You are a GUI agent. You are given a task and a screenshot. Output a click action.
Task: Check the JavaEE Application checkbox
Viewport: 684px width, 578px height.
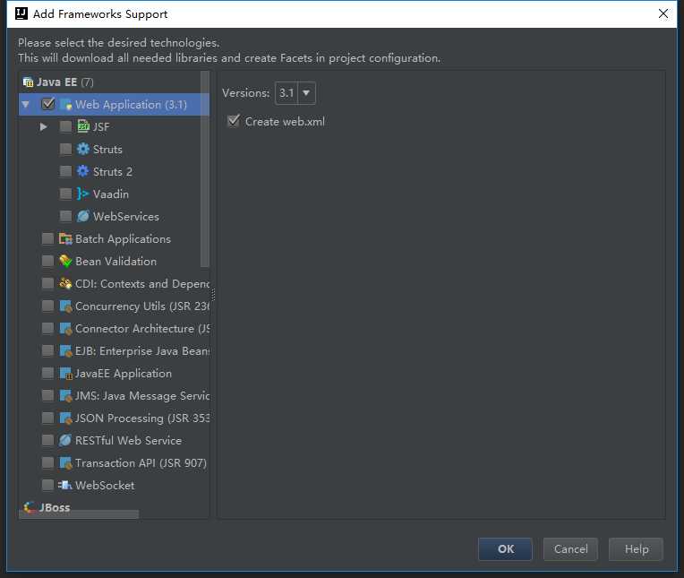pyautogui.click(x=47, y=374)
